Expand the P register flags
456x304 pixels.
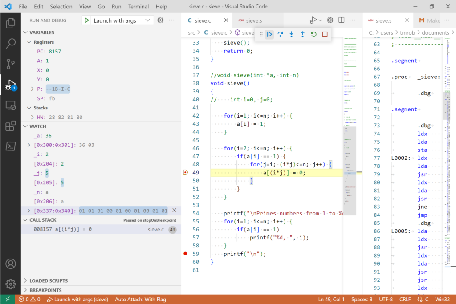click(32, 89)
